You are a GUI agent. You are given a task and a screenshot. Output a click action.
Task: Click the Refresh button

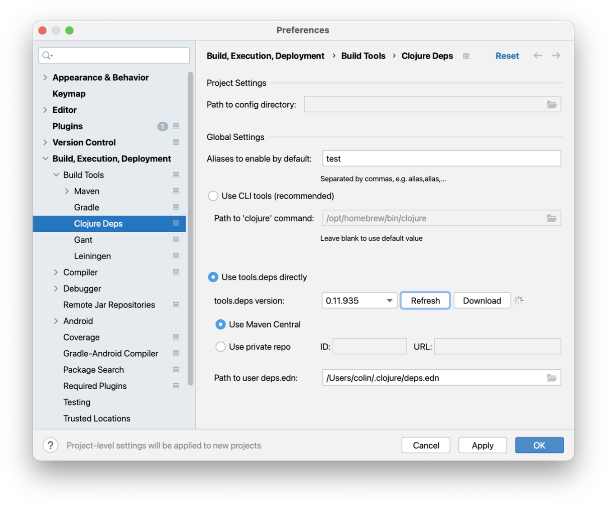pos(425,301)
